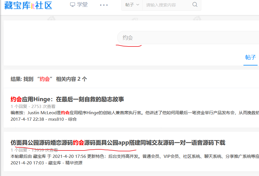Open the 约会应用Hinge post title
The width and height of the screenshot is (259, 176).
click(x=67, y=99)
